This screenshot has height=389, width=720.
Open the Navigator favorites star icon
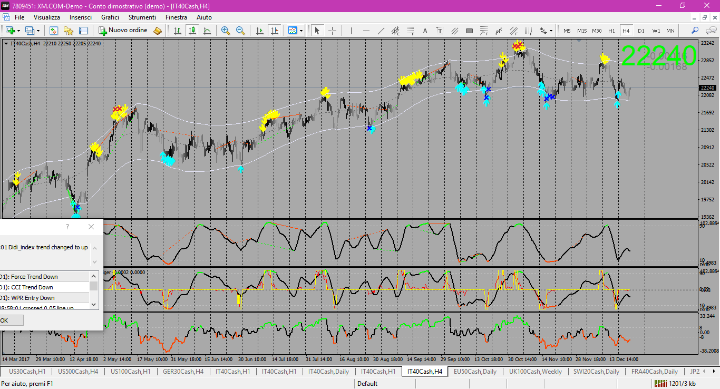69,31
